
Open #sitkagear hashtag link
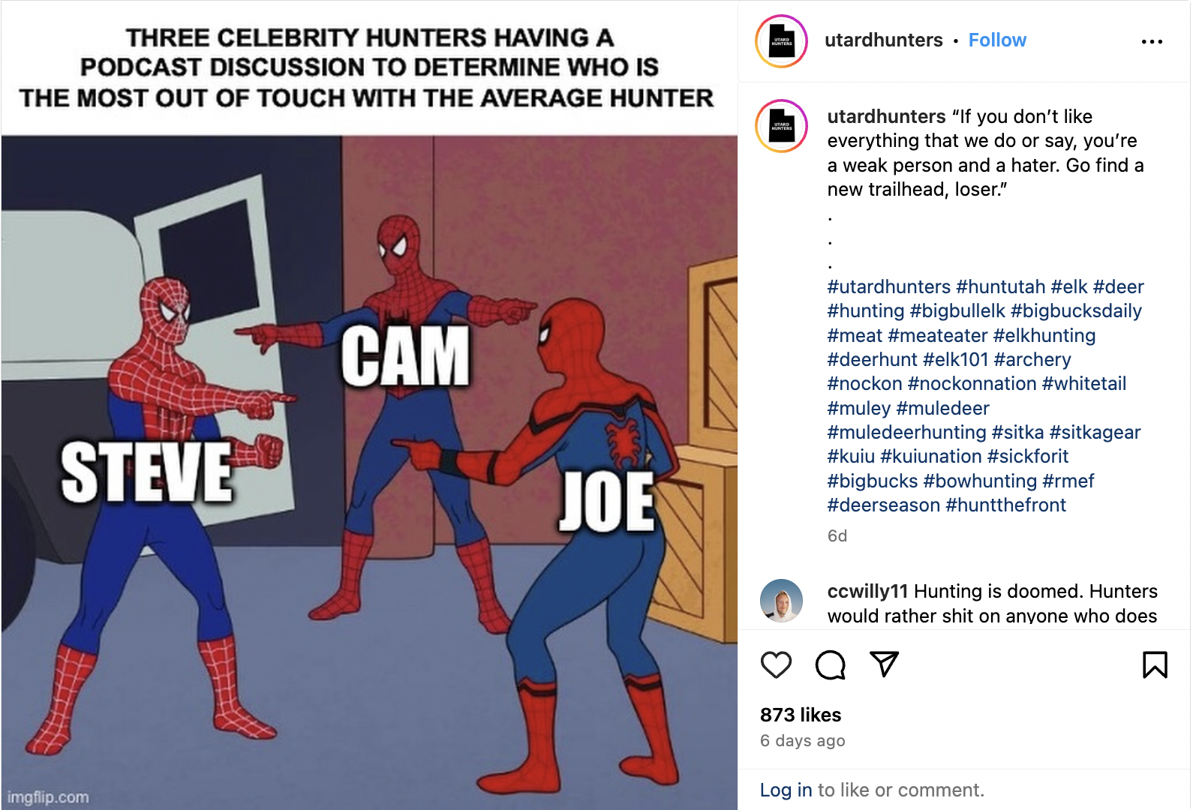coord(1095,433)
